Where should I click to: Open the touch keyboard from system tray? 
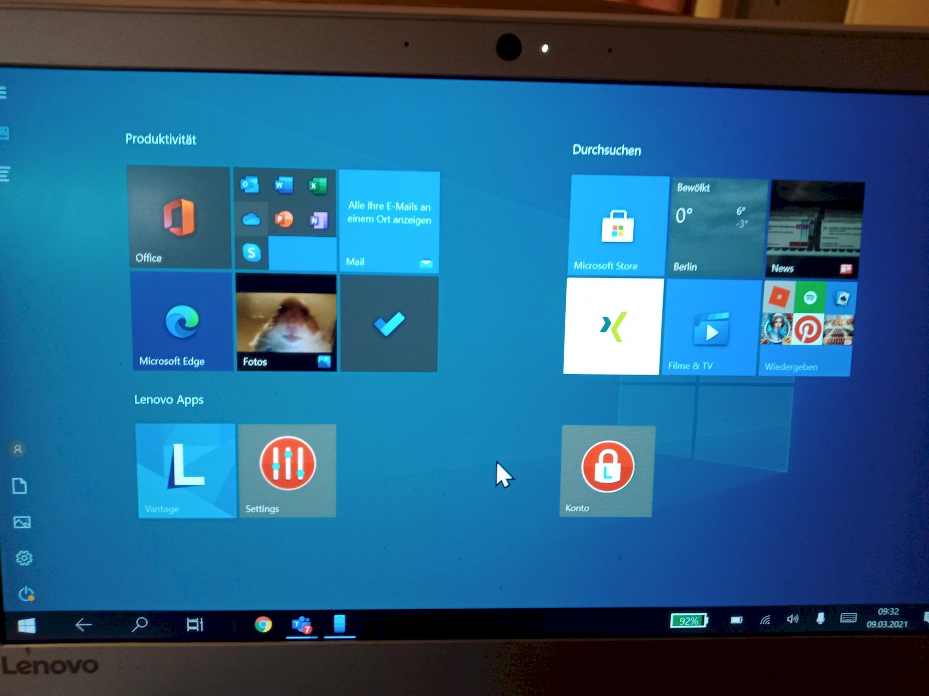click(848, 618)
